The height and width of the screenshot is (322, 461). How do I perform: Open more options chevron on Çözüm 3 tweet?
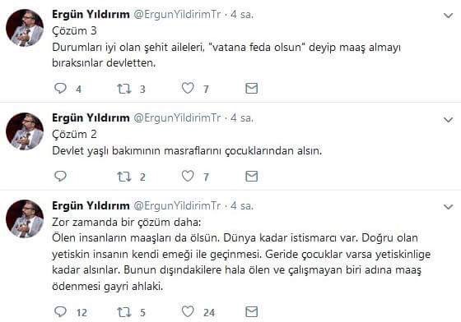pyautogui.click(x=448, y=16)
